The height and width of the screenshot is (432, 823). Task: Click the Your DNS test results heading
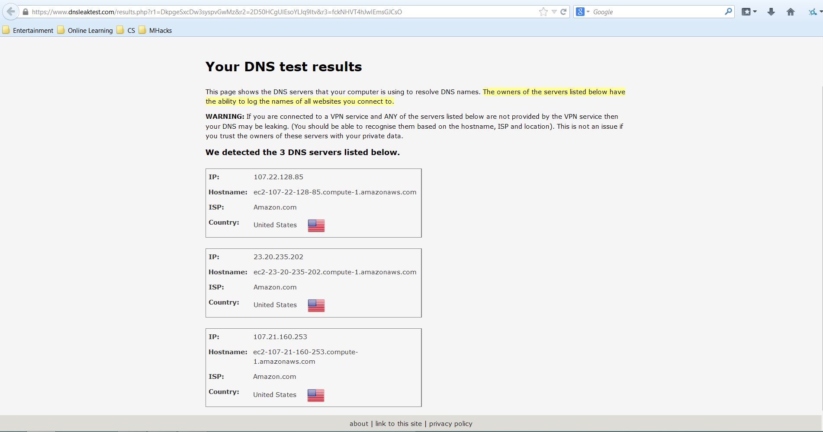click(283, 67)
